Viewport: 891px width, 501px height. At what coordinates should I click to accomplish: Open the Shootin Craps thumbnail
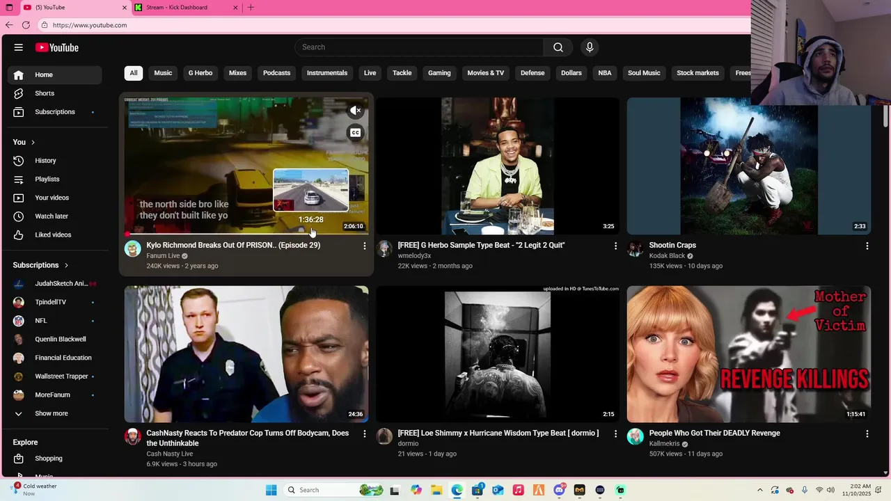[749, 166]
